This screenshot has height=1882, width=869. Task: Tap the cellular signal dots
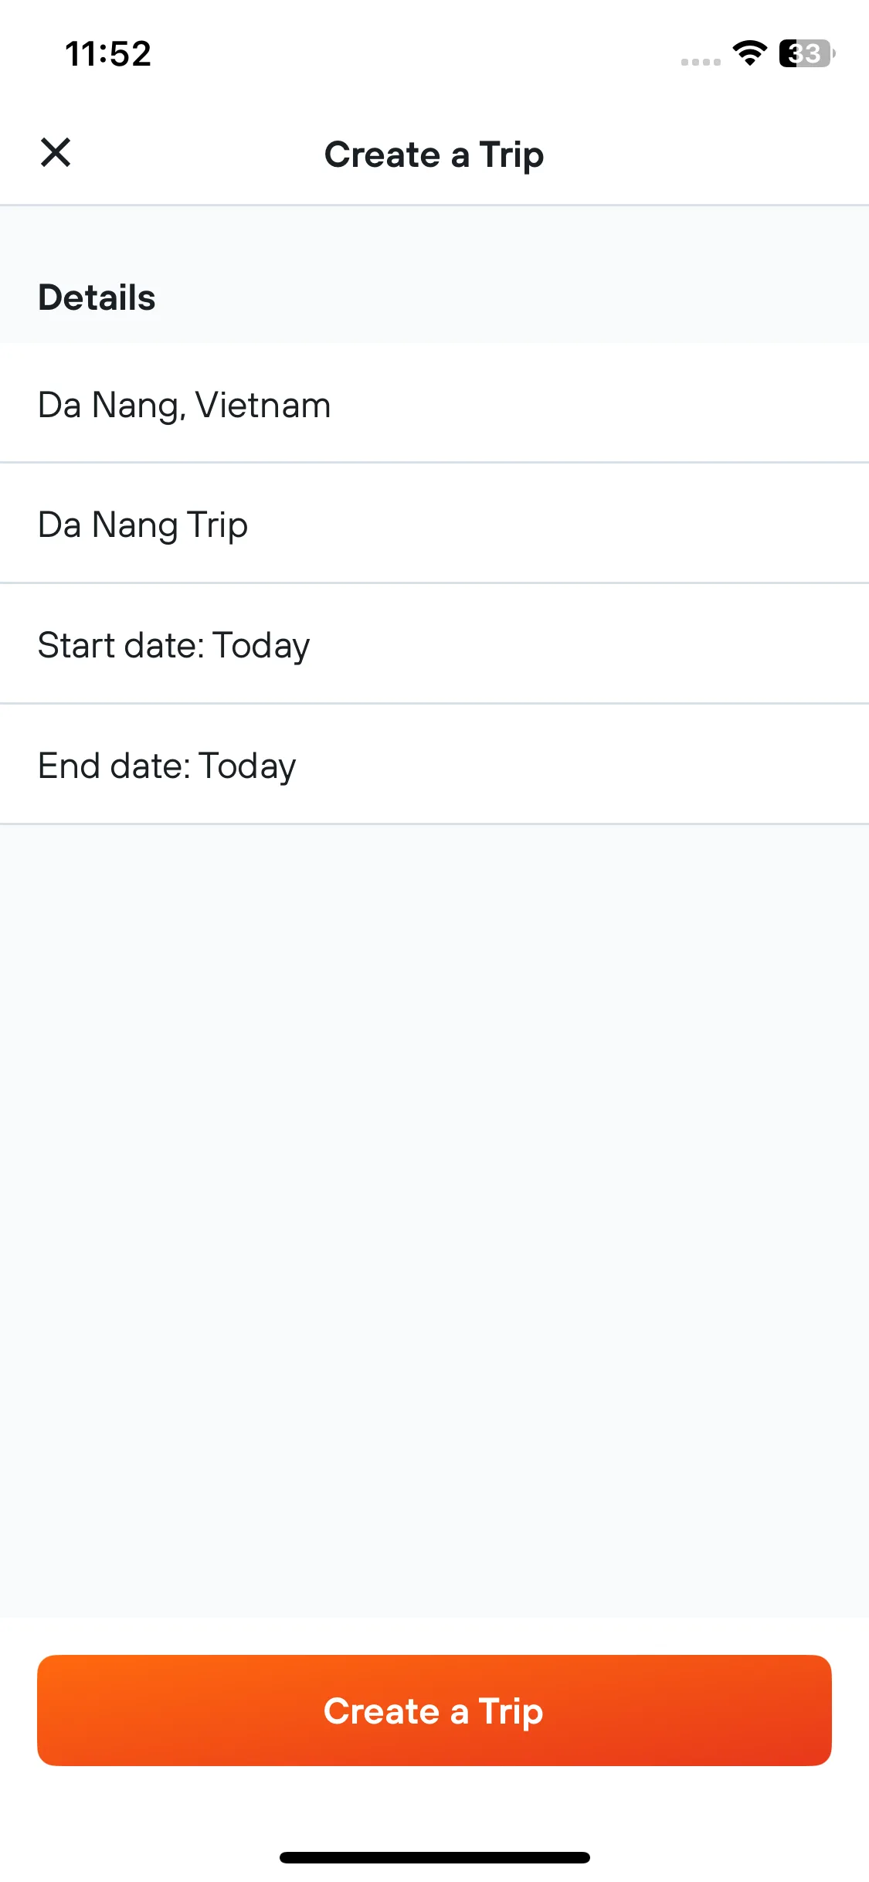coord(701,62)
